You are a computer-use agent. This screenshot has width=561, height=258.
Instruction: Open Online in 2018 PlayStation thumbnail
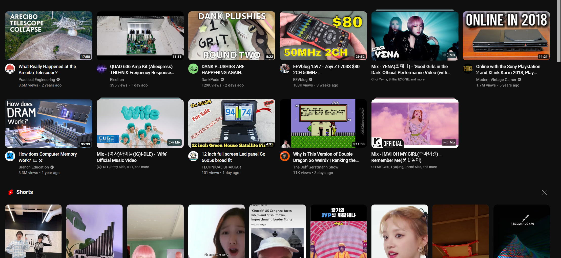[506, 36]
